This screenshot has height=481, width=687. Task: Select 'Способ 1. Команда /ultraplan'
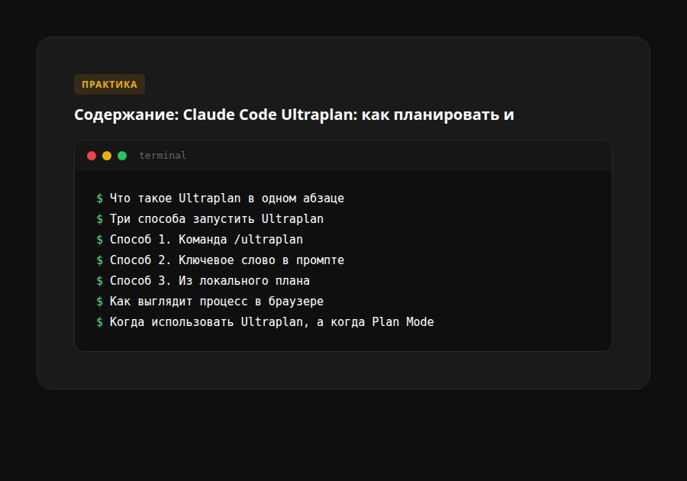[206, 239]
